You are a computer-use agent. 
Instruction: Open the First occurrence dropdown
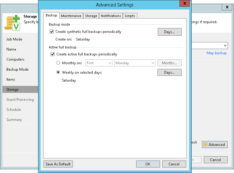tap(99, 63)
